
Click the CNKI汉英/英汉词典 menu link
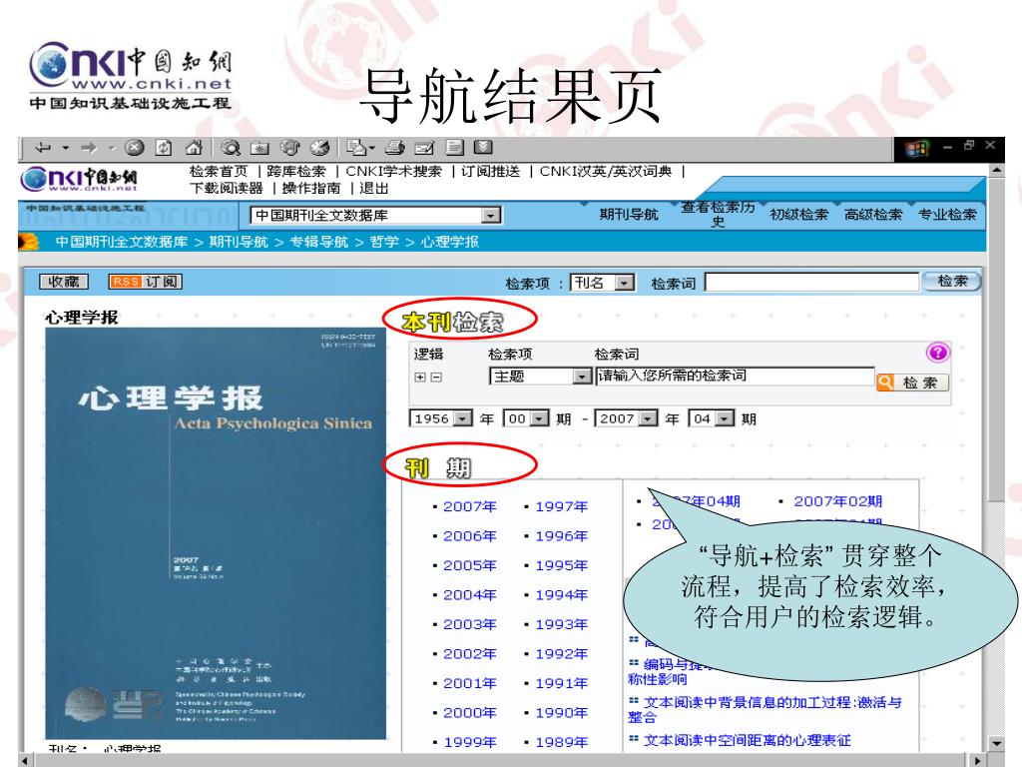tap(606, 172)
